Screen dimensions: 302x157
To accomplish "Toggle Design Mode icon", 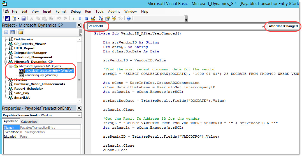I will coord(93,19).
